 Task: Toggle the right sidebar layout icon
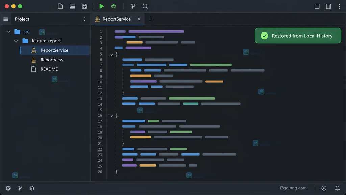tap(328, 6)
